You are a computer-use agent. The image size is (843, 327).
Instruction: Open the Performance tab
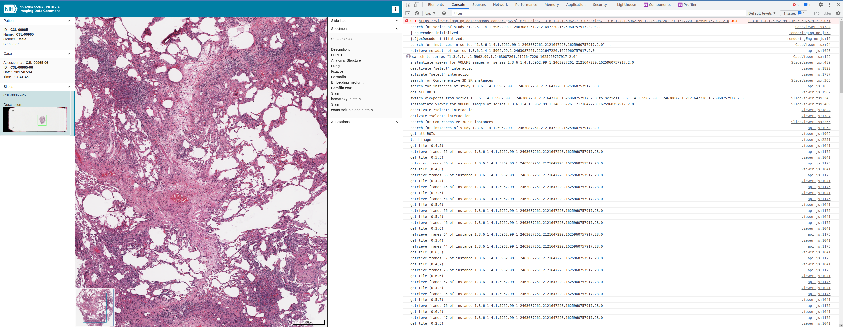526,5
